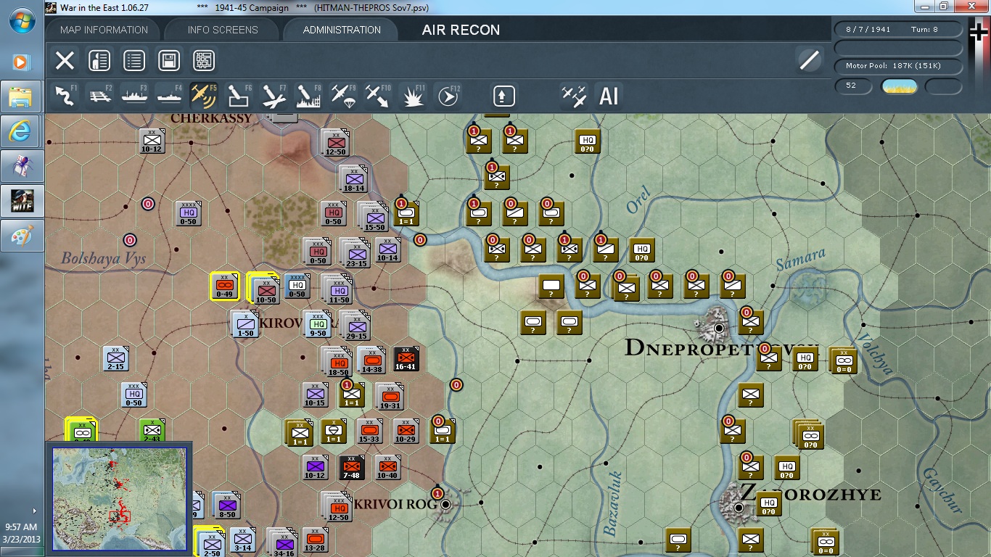Open Paint from the taskbar
This screenshot has height=557, width=991.
coord(21,236)
